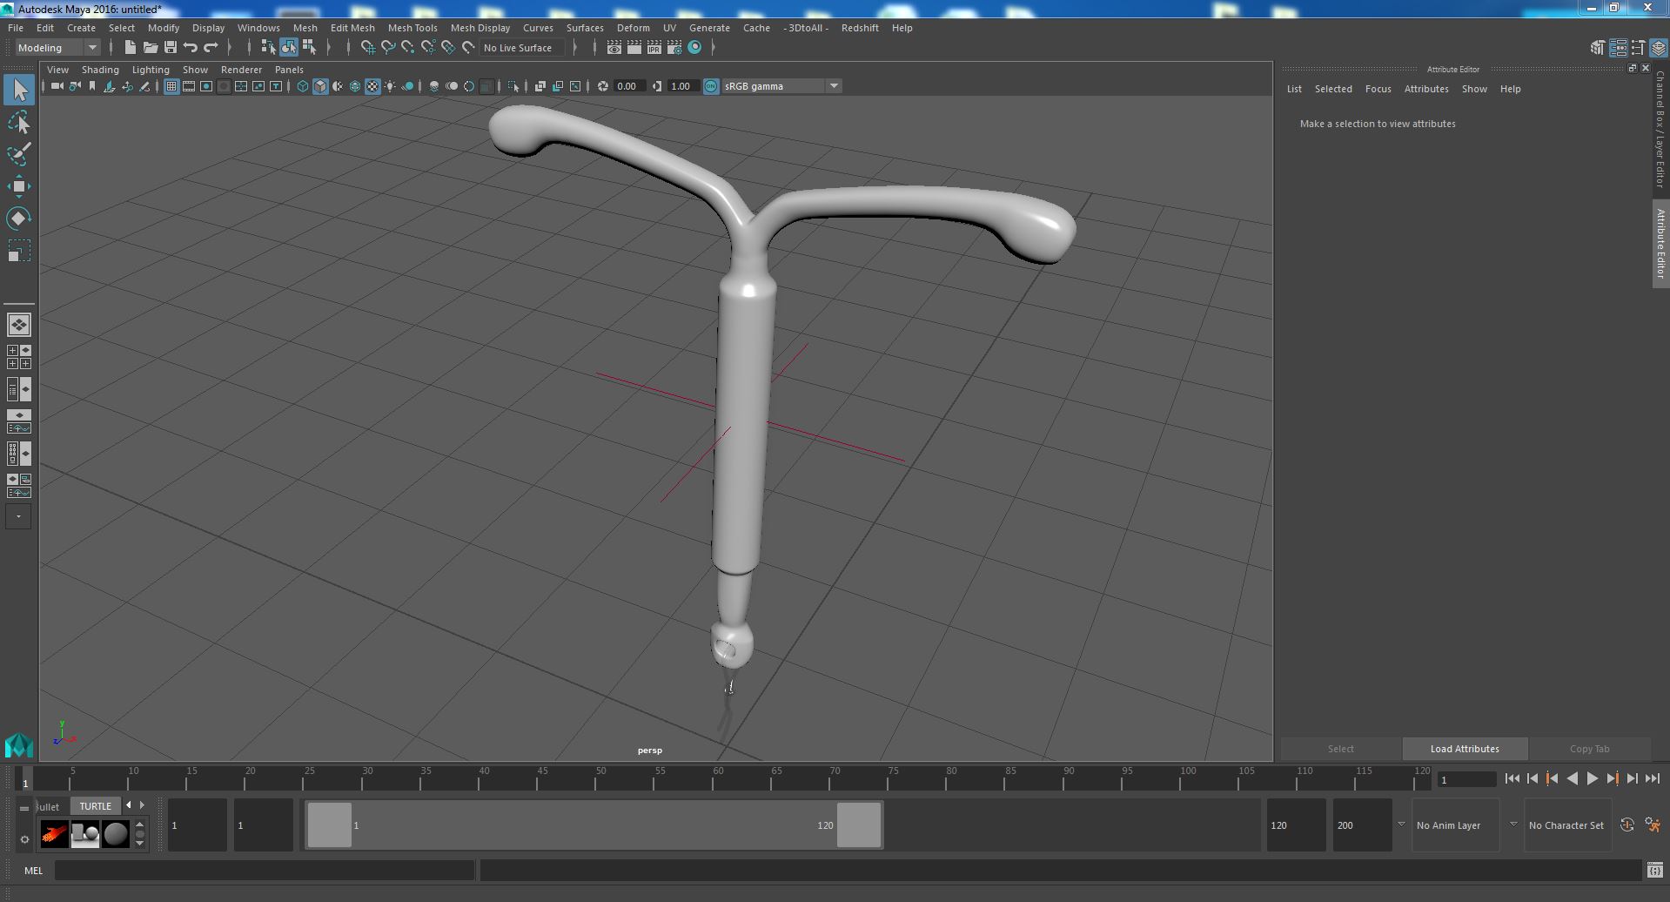Switch to single perspective view layout
This screenshot has width=1670, height=902.
pyautogui.click(x=19, y=325)
